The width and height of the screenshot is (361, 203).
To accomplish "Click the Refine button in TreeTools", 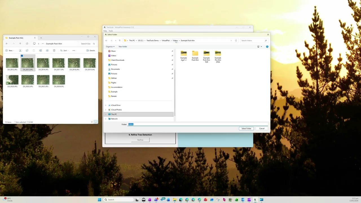I will 140,140.
